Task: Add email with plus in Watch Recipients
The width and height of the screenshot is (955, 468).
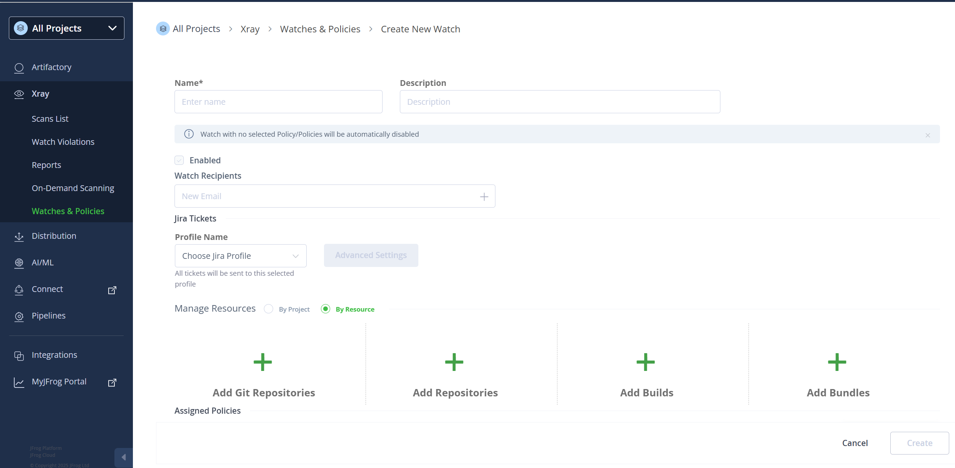Action: (x=484, y=197)
